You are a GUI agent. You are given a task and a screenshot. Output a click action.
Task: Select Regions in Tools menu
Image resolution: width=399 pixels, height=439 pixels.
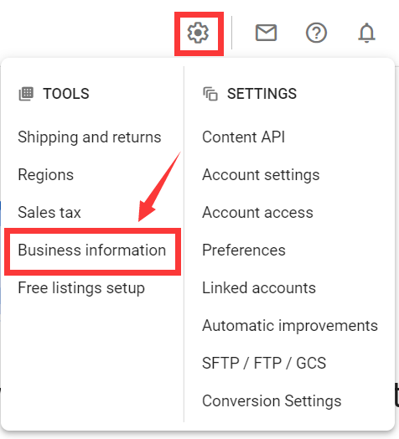[x=45, y=175]
